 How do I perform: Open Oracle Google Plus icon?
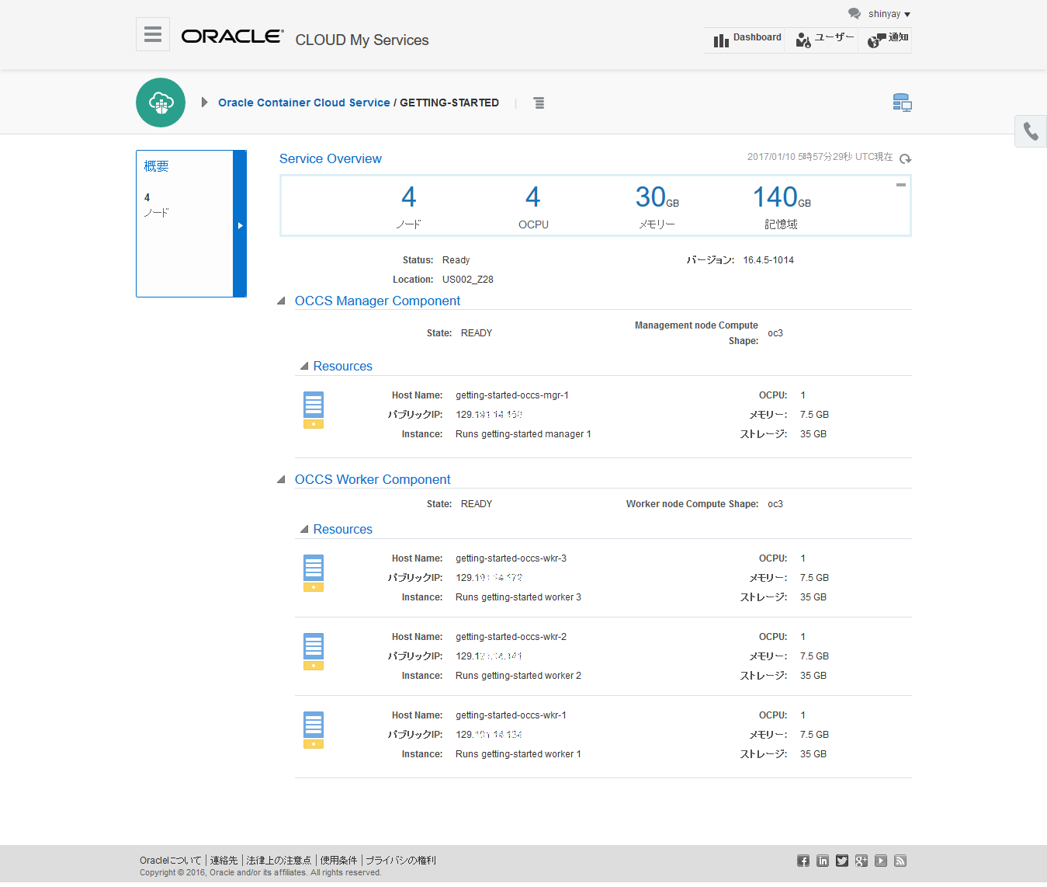862,861
